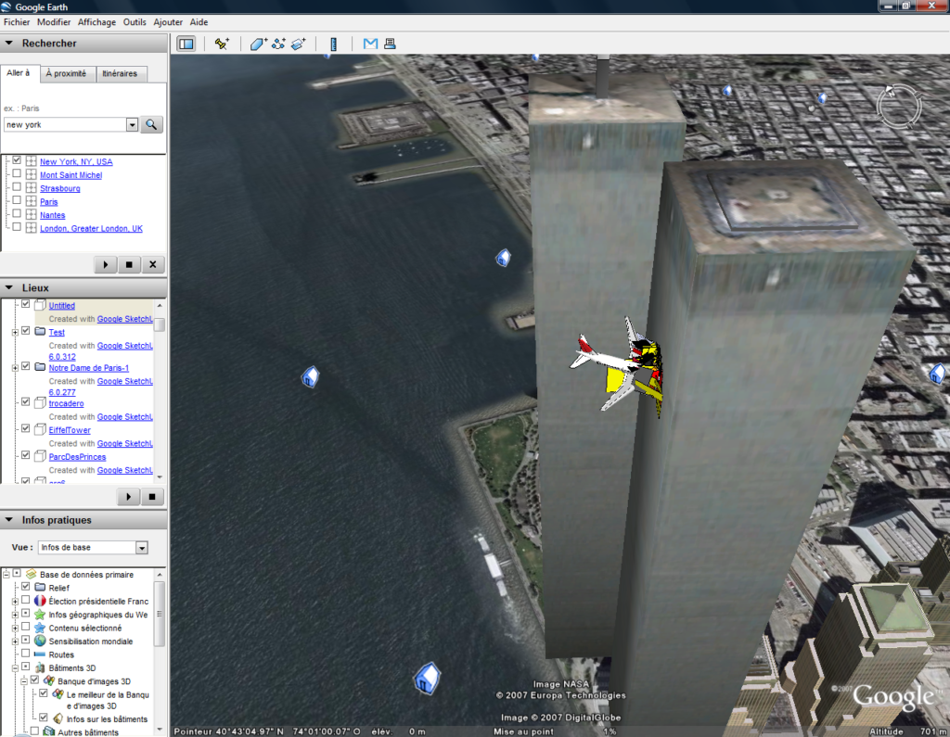Click the airplane 3D model in the map
Screen dimensions: 950x737
(617, 367)
